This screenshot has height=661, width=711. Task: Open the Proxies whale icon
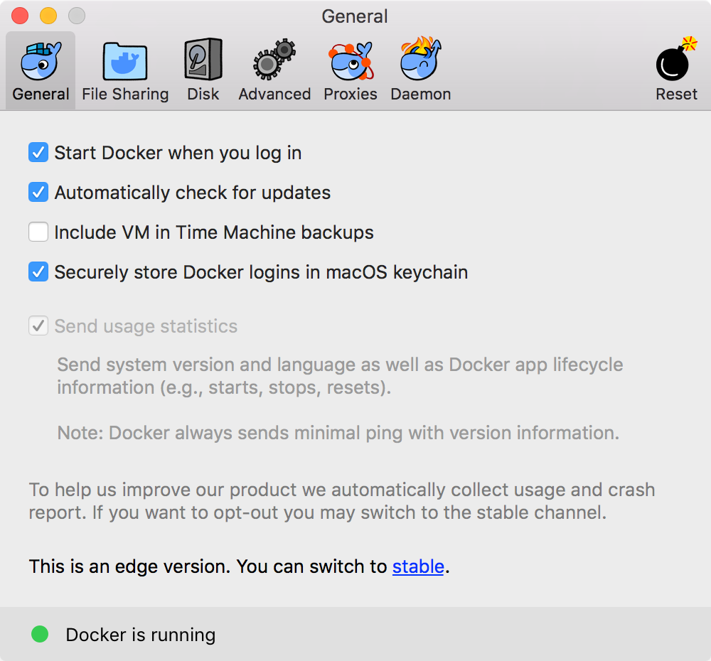(351, 61)
